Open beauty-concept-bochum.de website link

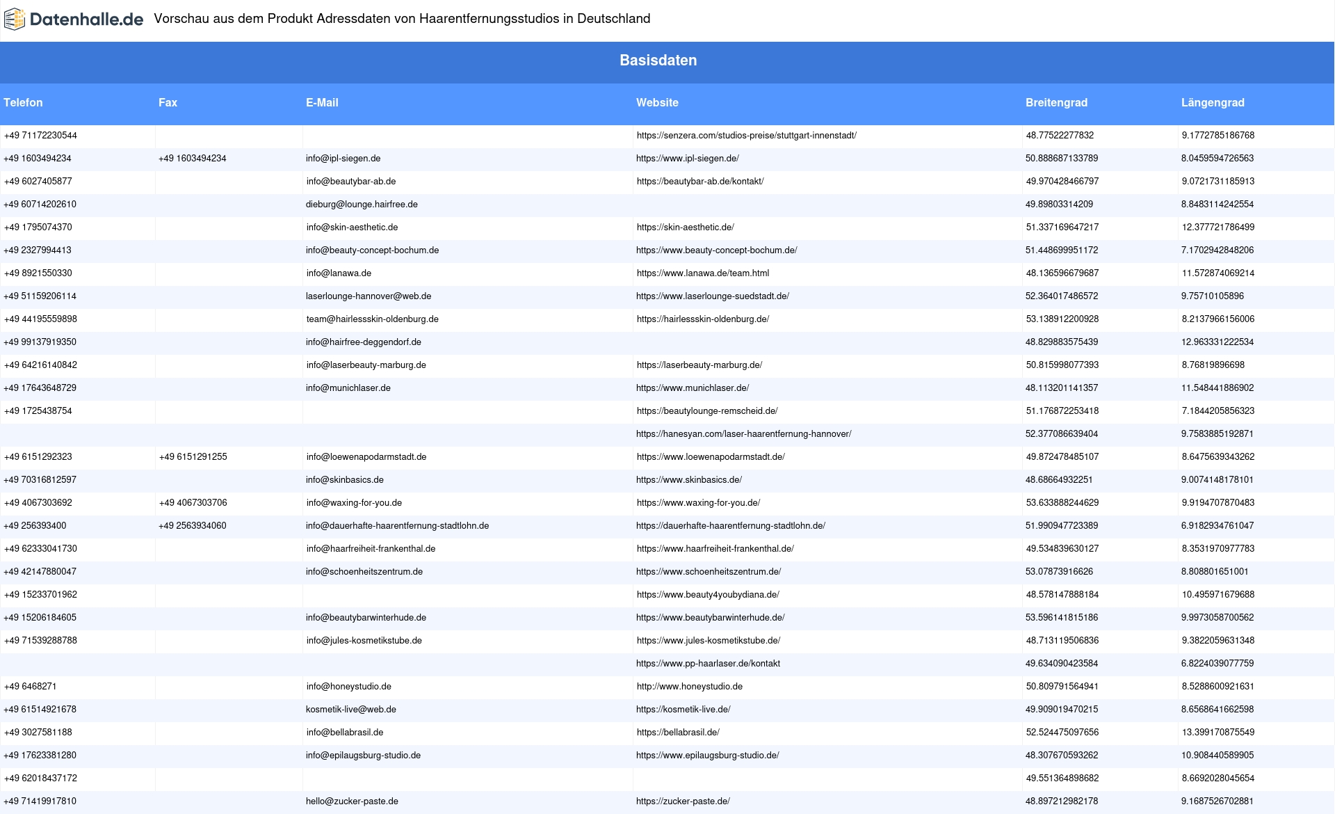pos(716,250)
